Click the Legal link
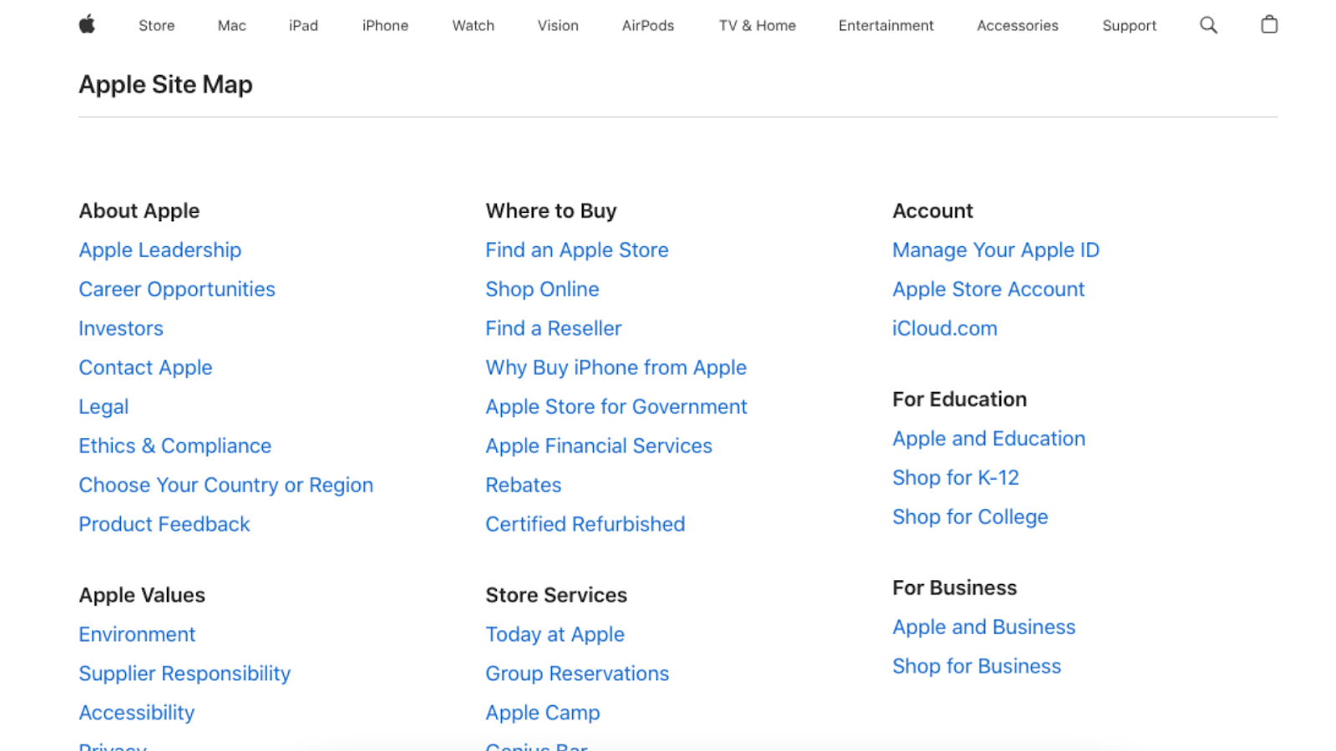 tap(104, 407)
